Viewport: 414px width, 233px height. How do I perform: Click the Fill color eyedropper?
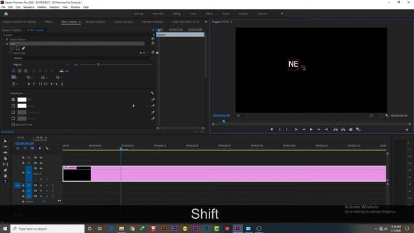click(x=153, y=100)
